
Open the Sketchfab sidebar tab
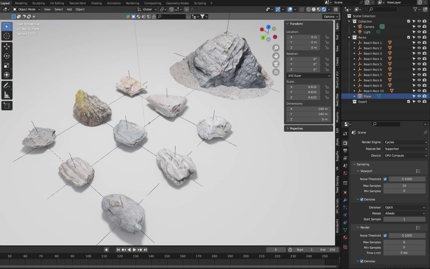pyautogui.click(x=337, y=100)
